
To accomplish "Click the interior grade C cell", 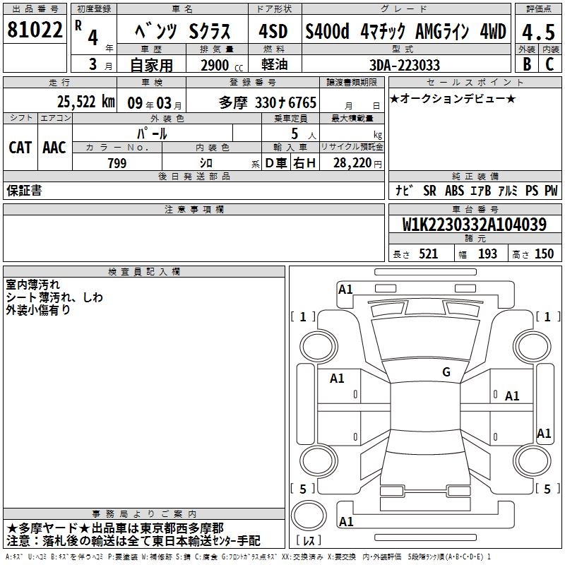I will click(549, 64).
